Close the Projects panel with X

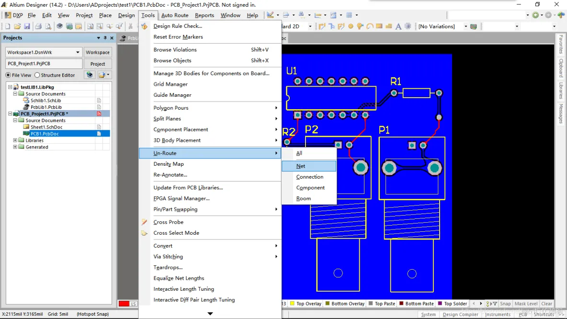pos(112,38)
